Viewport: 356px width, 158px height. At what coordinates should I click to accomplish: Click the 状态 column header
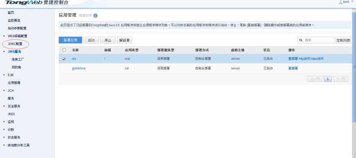pos(266,50)
